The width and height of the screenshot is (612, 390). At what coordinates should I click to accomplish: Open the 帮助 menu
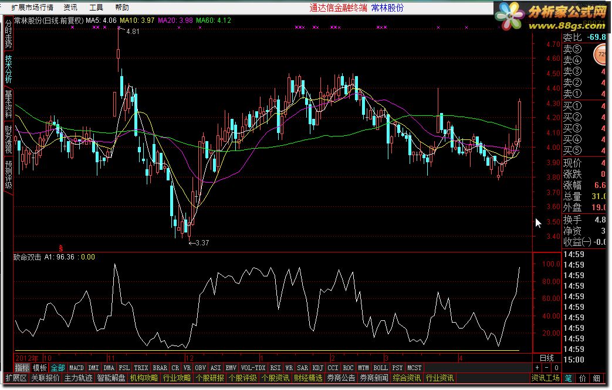pyautogui.click(x=122, y=8)
